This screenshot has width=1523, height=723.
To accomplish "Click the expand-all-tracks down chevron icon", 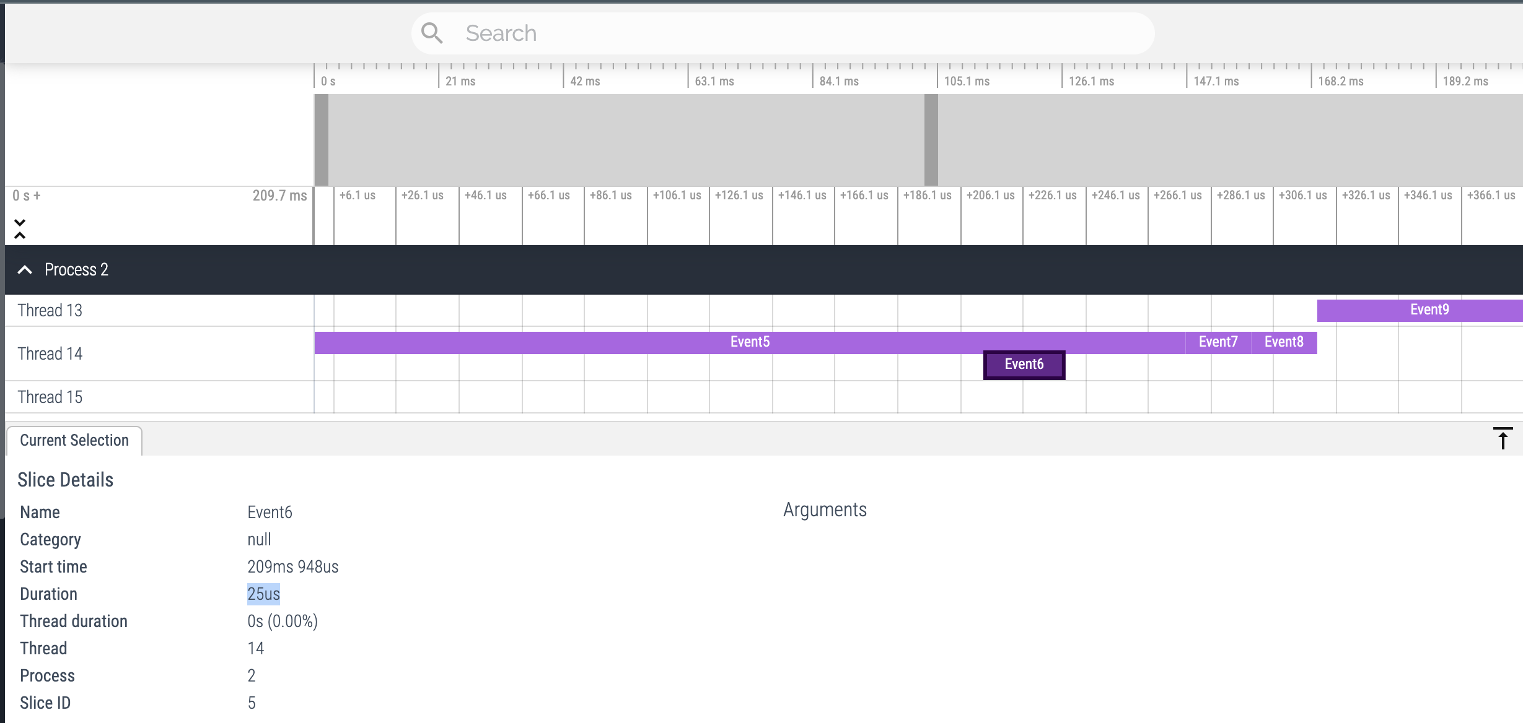I will tap(20, 223).
